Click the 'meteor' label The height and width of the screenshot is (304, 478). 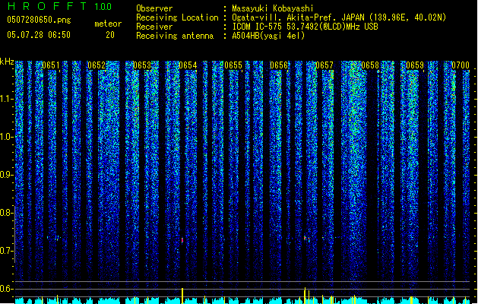pyautogui.click(x=108, y=24)
